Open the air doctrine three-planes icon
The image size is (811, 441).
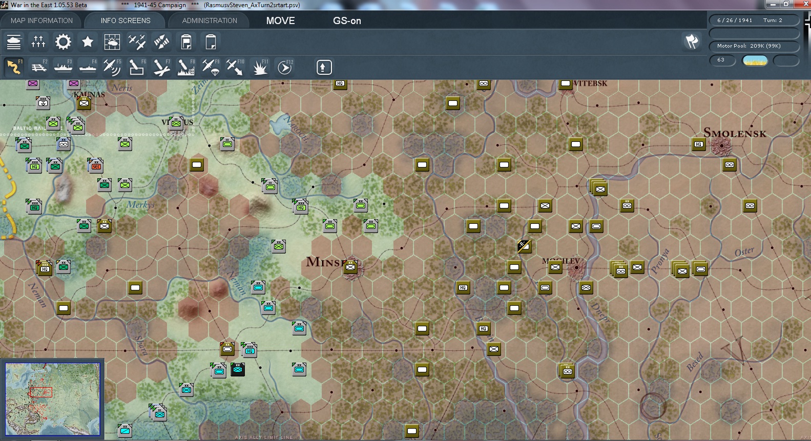(x=137, y=41)
